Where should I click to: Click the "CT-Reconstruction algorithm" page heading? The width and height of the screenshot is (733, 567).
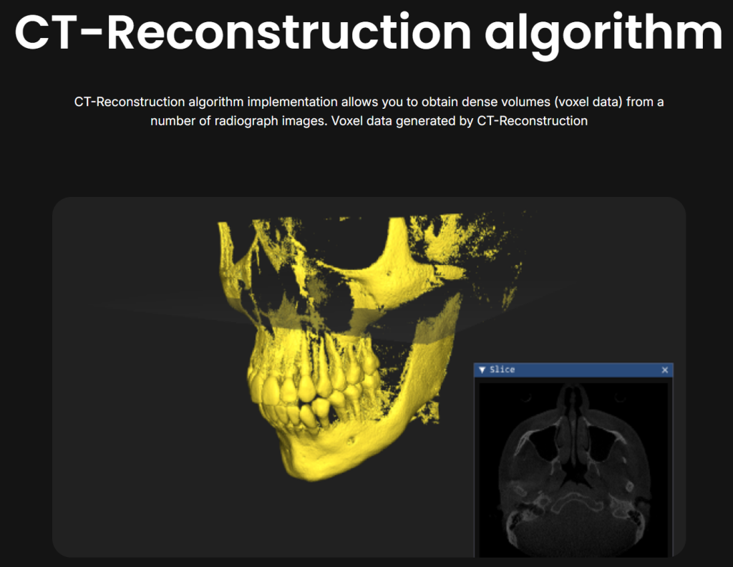[368, 32]
